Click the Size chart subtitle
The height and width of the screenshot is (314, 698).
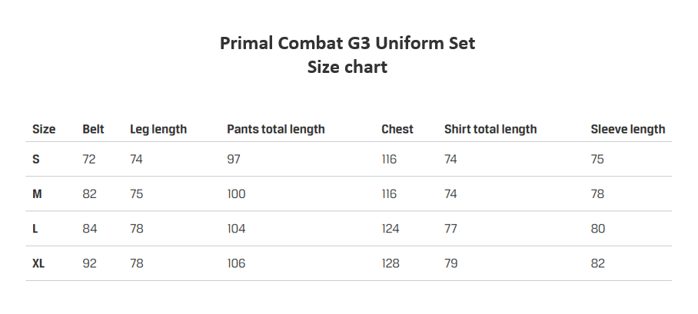click(347, 67)
